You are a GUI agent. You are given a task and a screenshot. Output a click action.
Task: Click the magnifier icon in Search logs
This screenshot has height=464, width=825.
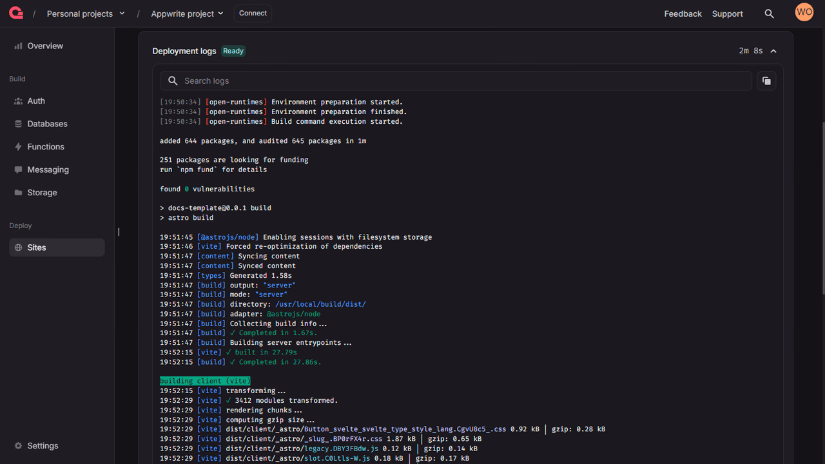[173, 81]
